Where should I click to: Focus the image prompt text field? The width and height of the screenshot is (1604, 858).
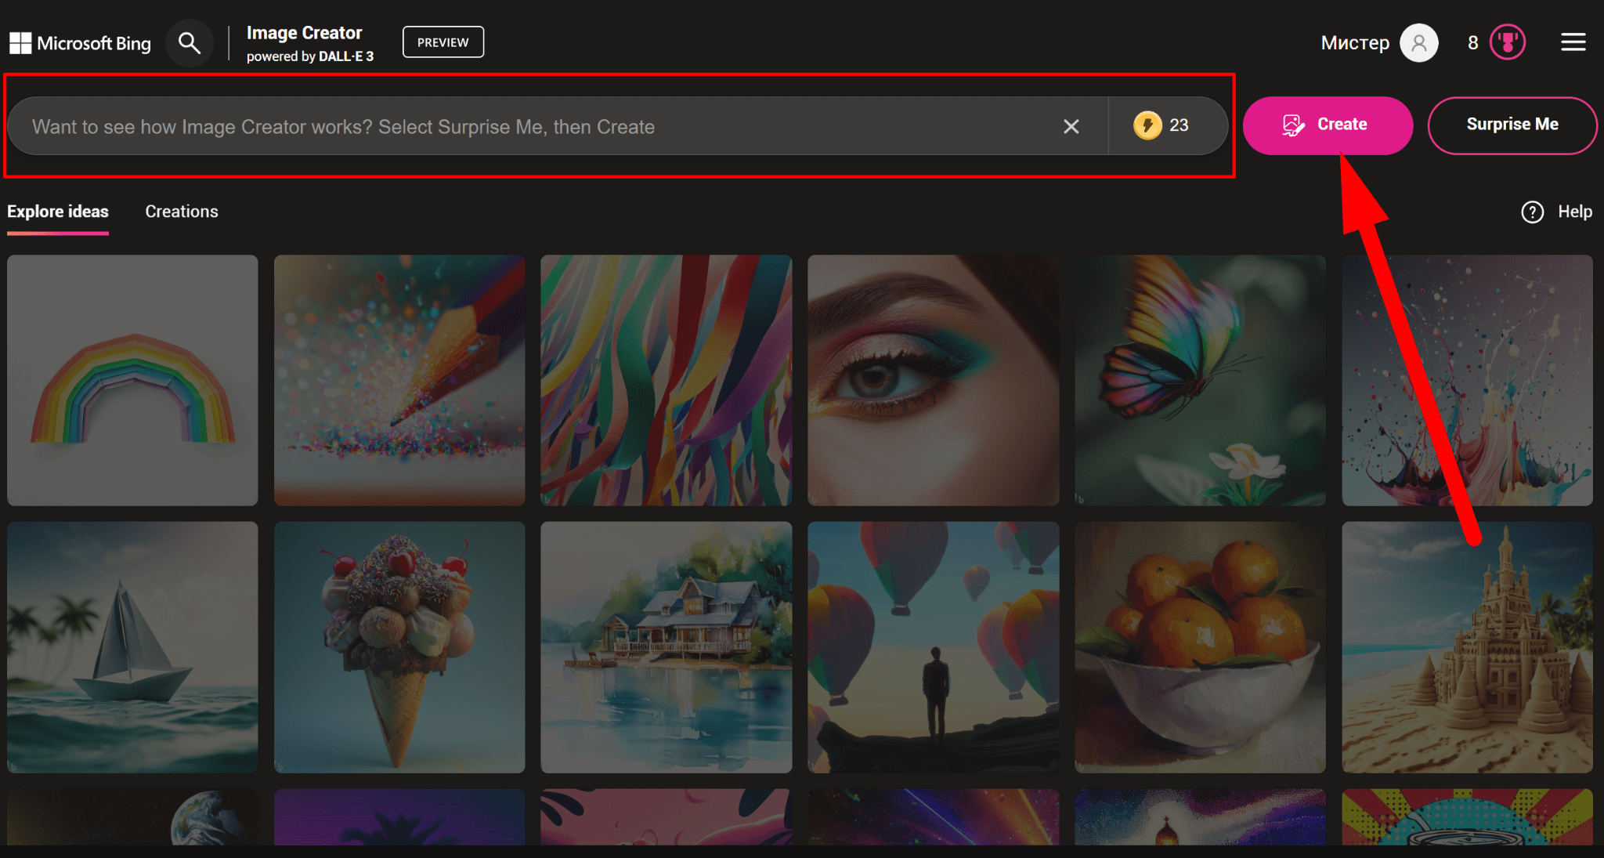click(533, 127)
